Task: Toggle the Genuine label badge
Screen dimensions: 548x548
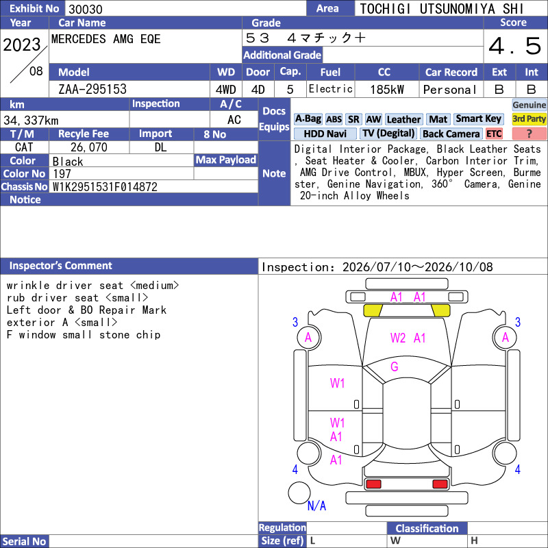Action: (x=529, y=105)
